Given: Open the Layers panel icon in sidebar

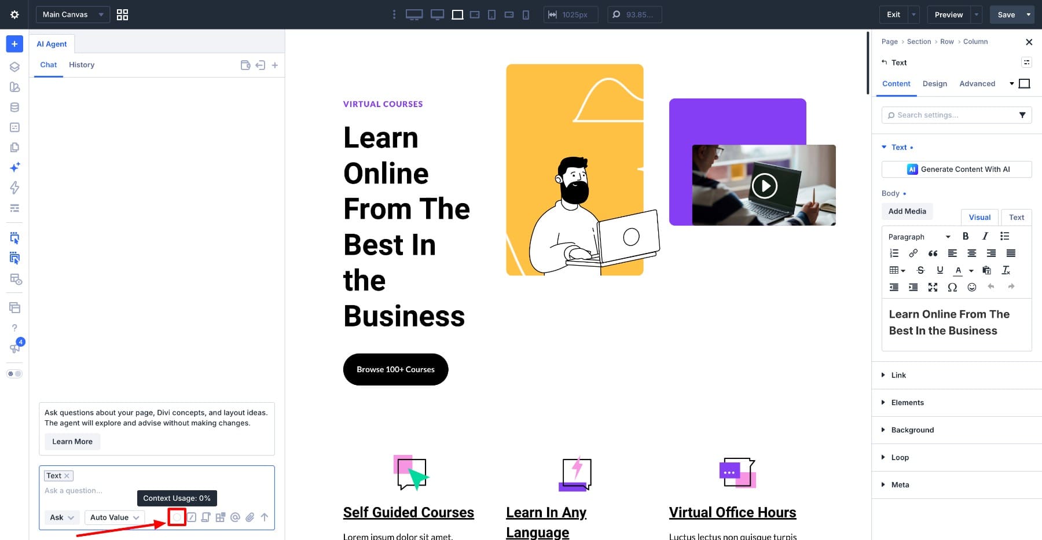Looking at the screenshot, I should pyautogui.click(x=14, y=67).
